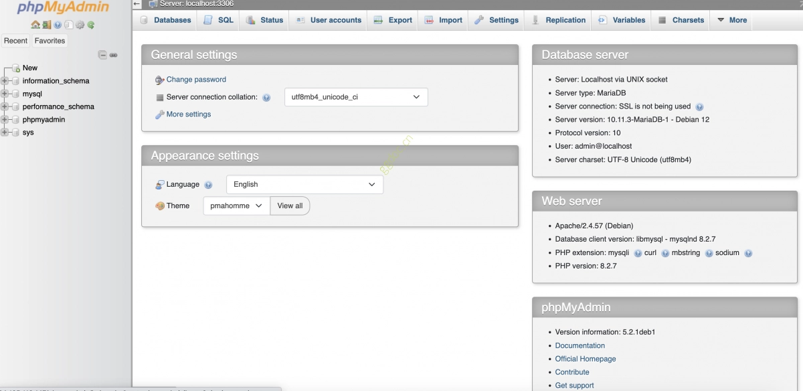Select performance_schema database name
The height and width of the screenshot is (391, 803).
(x=58, y=106)
